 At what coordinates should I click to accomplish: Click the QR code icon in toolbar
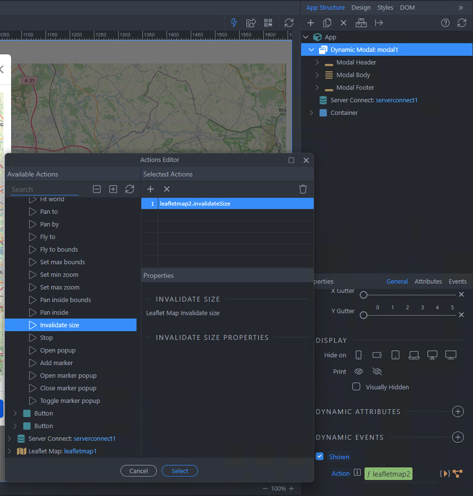point(268,23)
